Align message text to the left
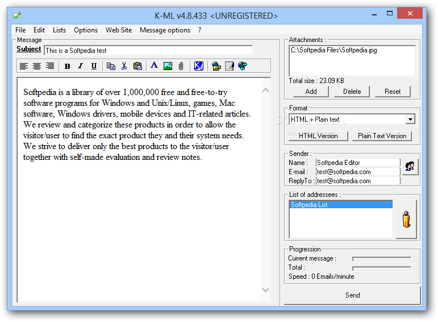This screenshot has width=438, height=322. click(24, 66)
